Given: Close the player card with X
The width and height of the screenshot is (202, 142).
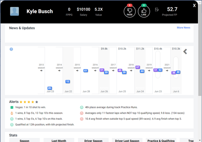Looking at the screenshot, I should [194, 5].
